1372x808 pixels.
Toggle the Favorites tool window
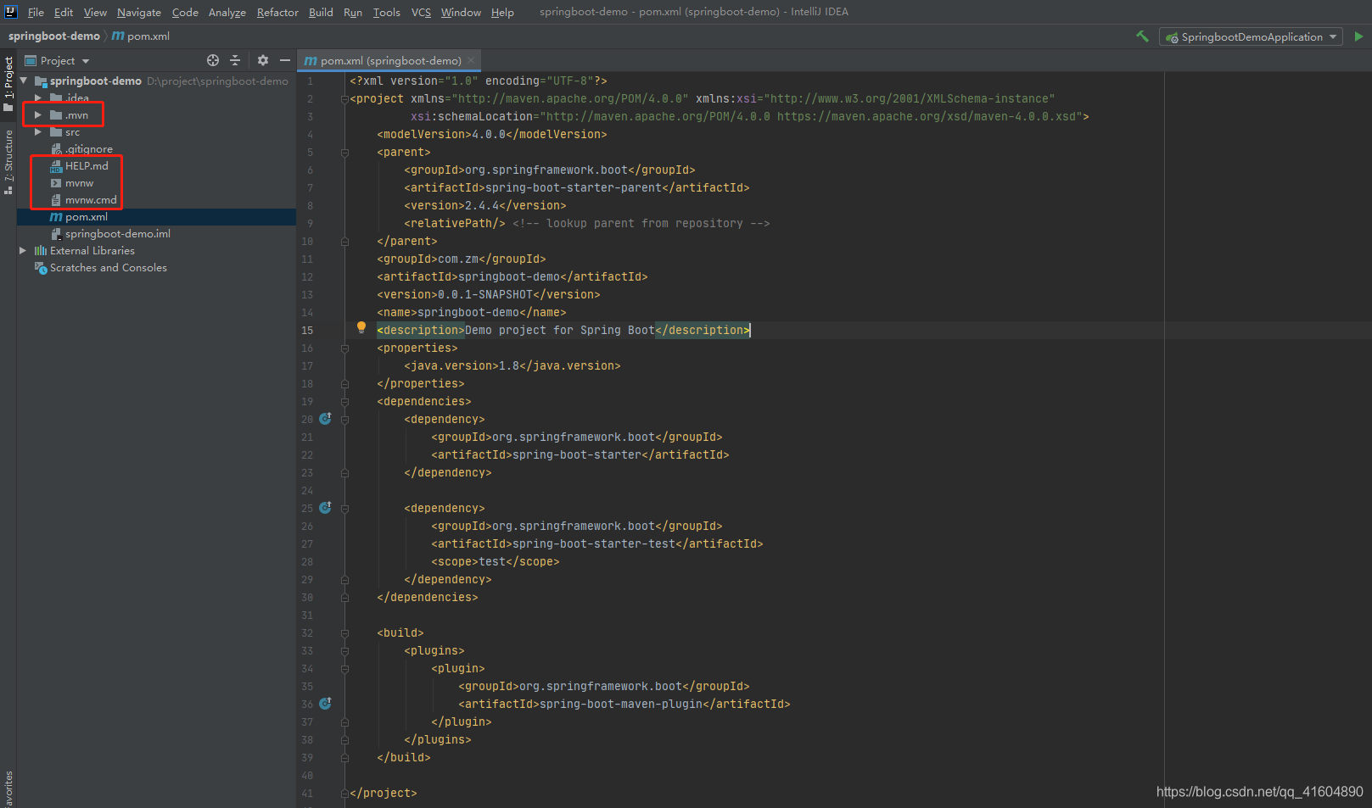click(x=8, y=788)
